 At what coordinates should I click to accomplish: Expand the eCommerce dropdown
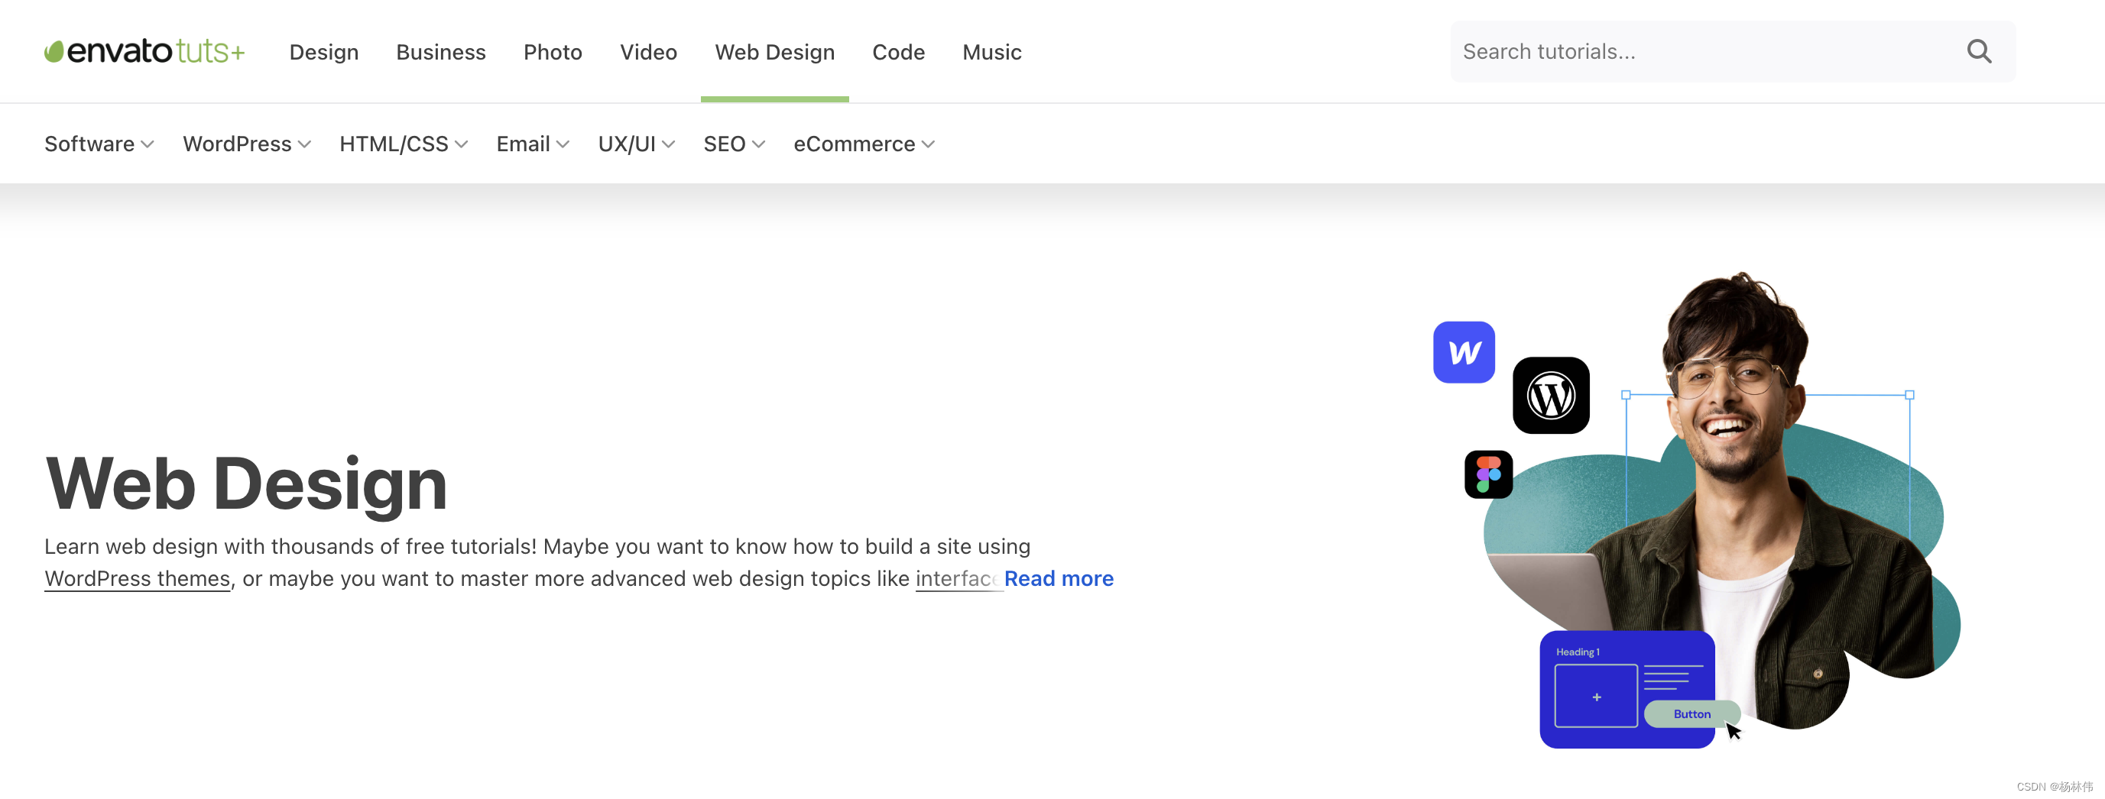coord(864,144)
